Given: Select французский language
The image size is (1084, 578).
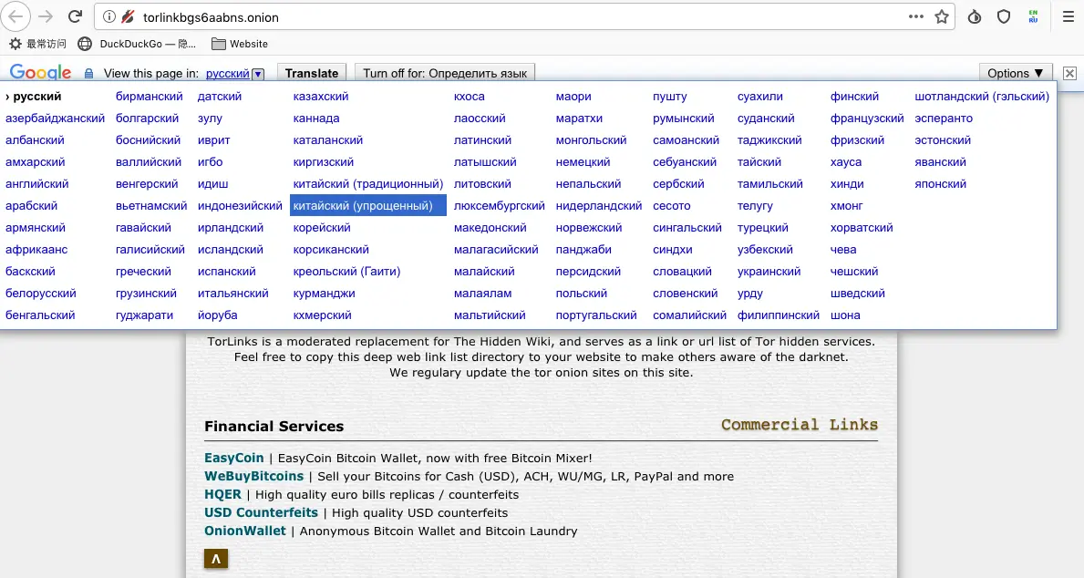Looking at the screenshot, I should pos(867,119).
